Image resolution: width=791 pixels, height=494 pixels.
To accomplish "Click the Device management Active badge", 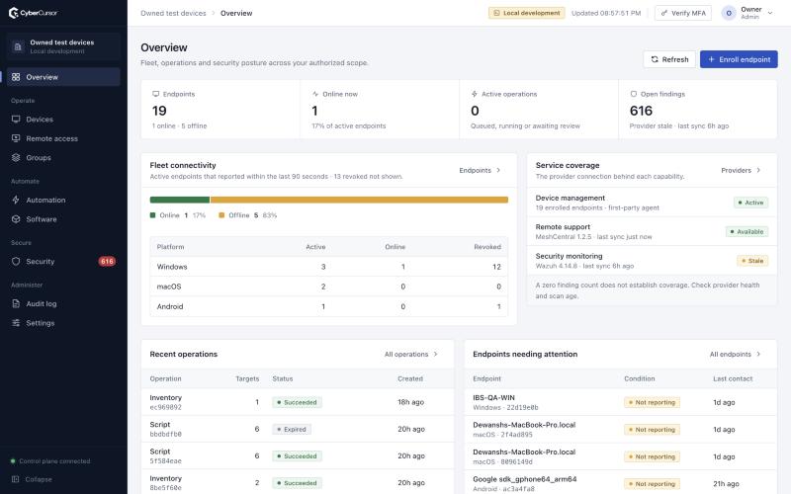I will (x=750, y=203).
